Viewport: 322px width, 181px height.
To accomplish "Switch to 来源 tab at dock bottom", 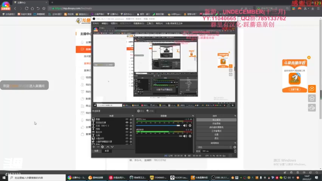I will (107, 151).
